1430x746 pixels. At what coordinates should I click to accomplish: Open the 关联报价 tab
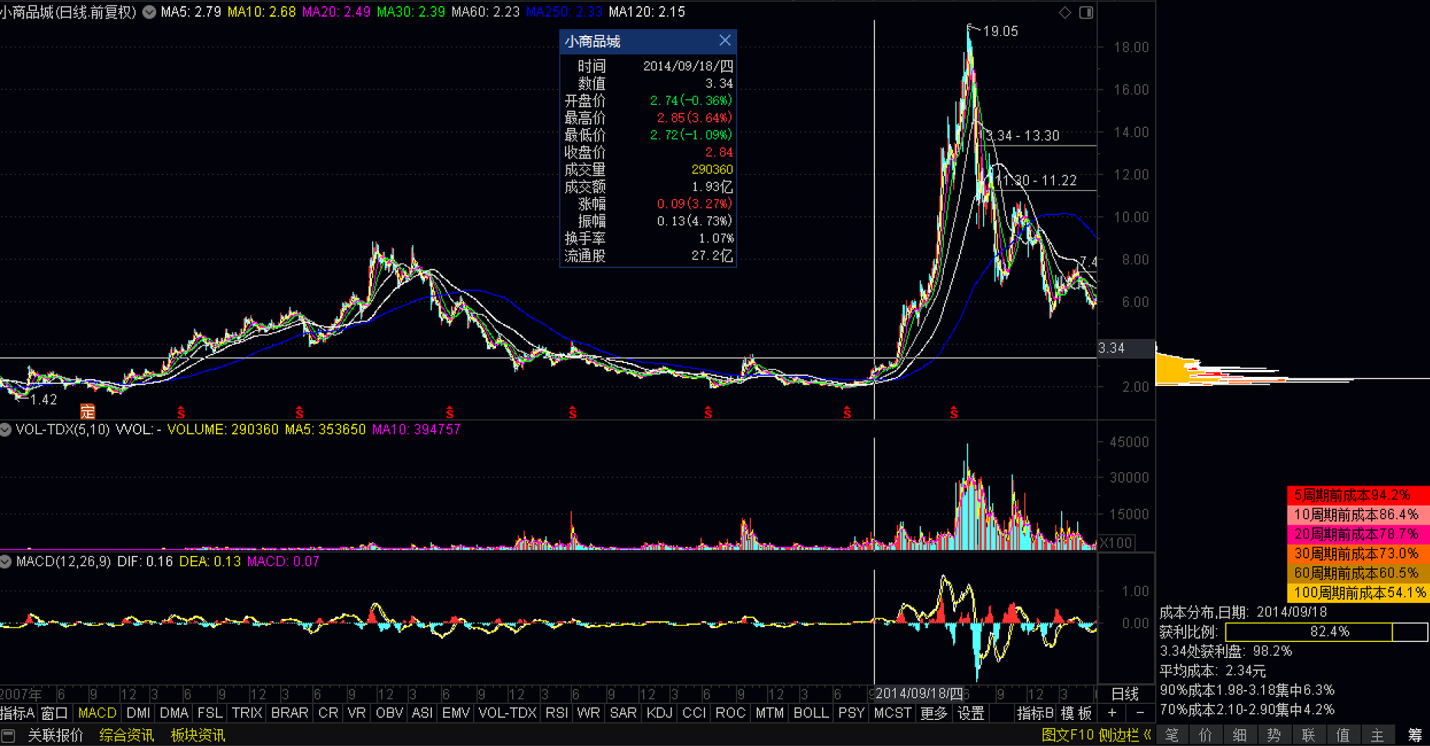55,735
